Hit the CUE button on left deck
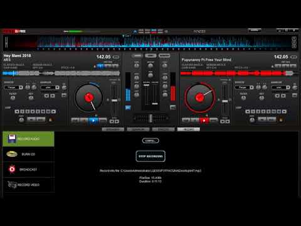 coord(75,121)
